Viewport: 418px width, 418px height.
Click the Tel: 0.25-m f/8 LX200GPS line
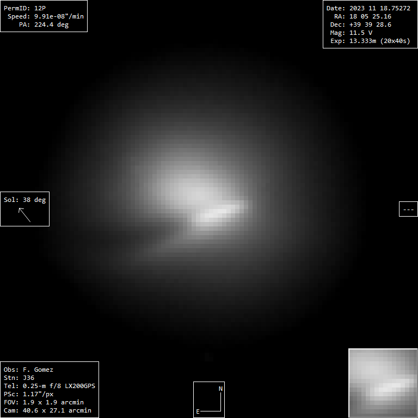50,386
